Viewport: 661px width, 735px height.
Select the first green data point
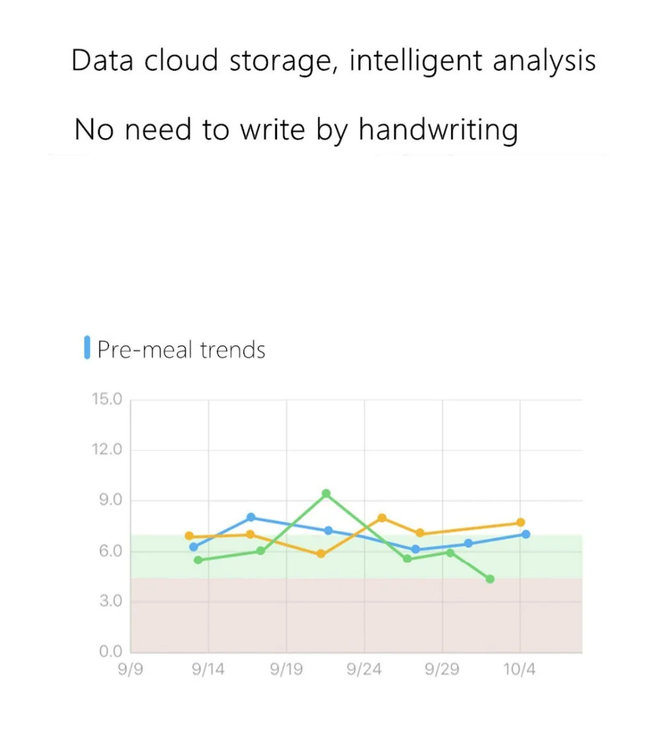coord(198,560)
